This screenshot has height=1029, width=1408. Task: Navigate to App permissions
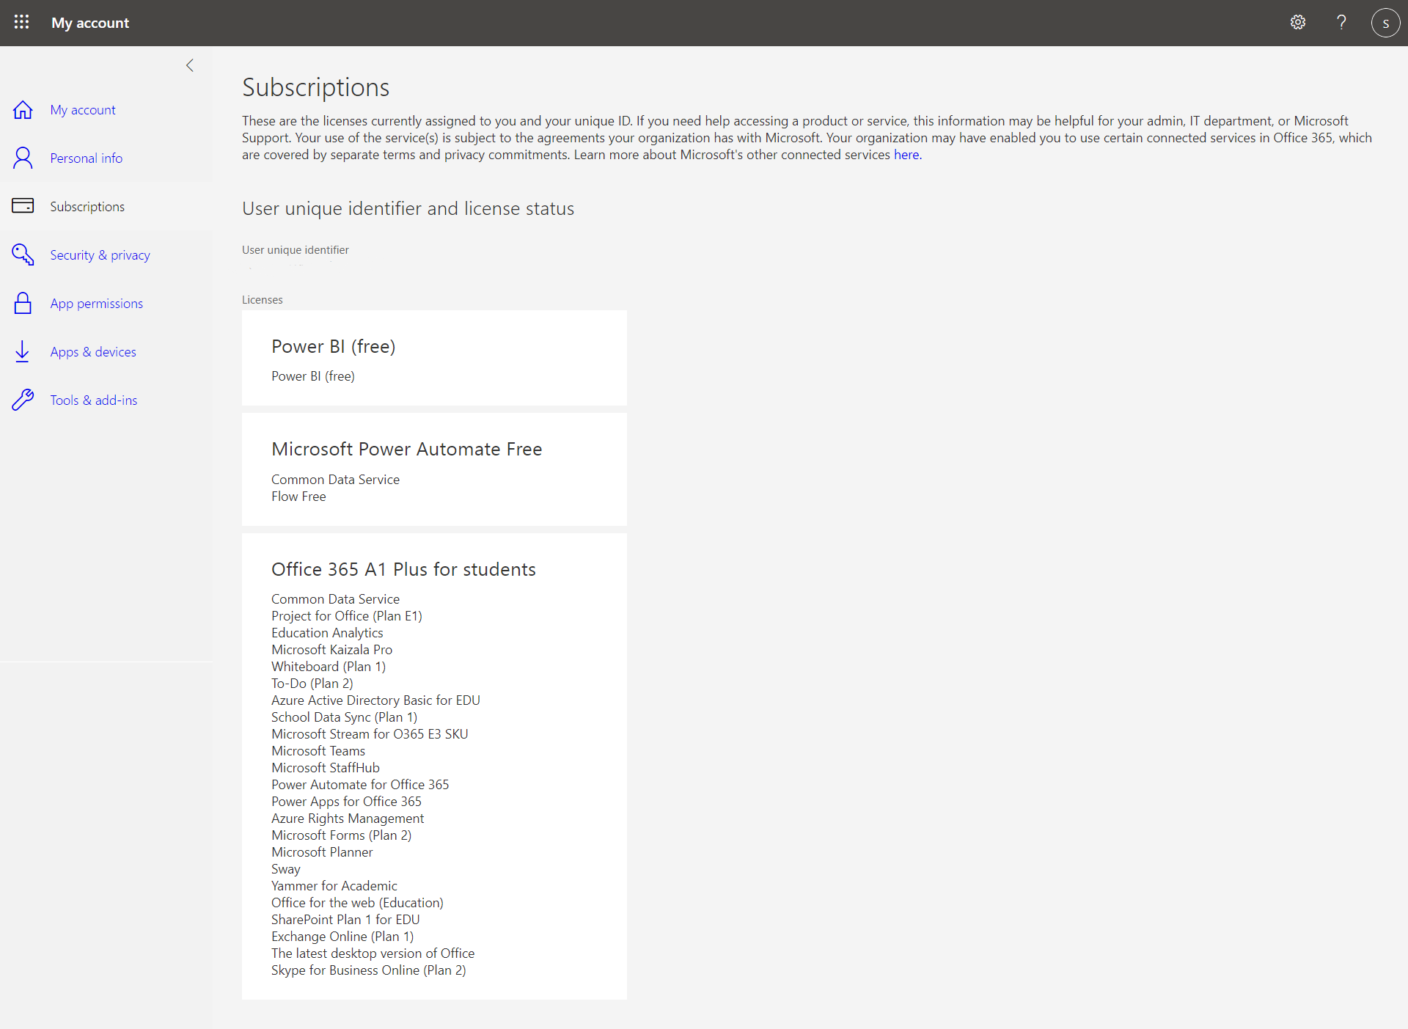[x=96, y=304]
